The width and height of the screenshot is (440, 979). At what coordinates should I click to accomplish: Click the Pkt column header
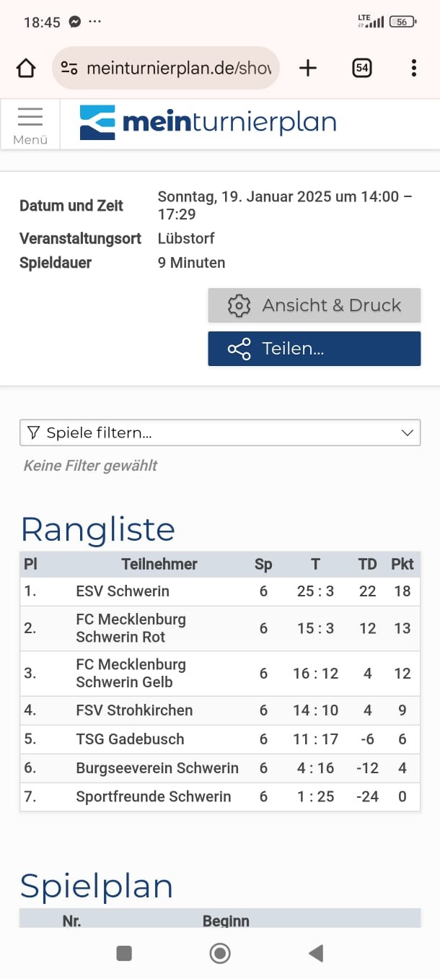(402, 565)
